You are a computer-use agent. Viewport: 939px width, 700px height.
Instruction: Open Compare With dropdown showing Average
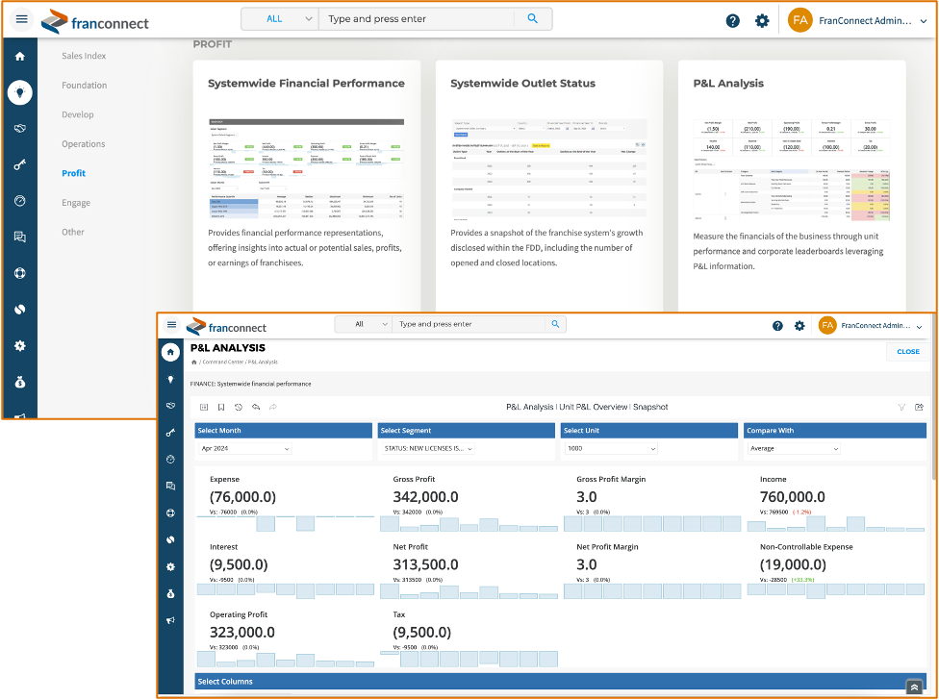pyautogui.click(x=794, y=449)
